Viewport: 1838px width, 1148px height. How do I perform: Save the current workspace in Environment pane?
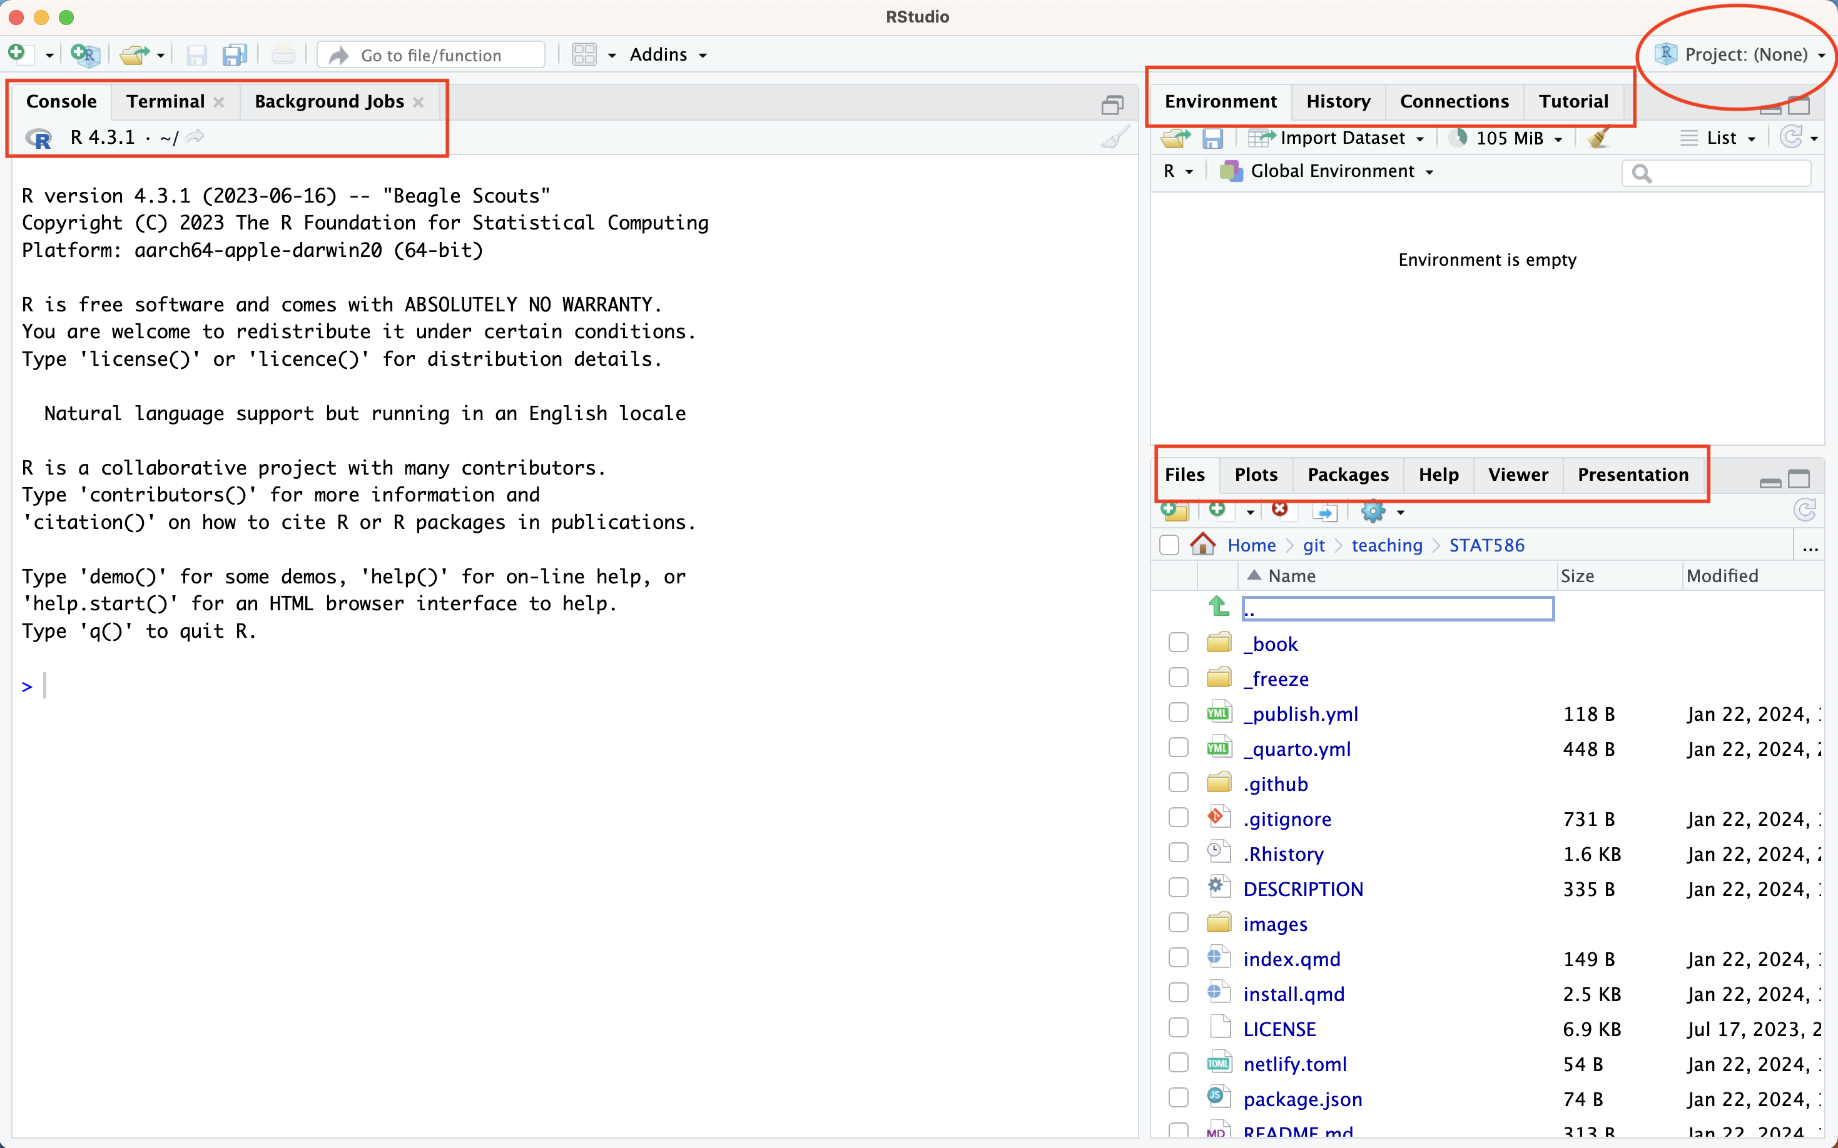coord(1214,138)
